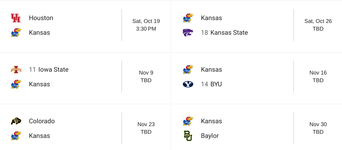Open the Colorado team name link
342x150 pixels.
click(42, 121)
